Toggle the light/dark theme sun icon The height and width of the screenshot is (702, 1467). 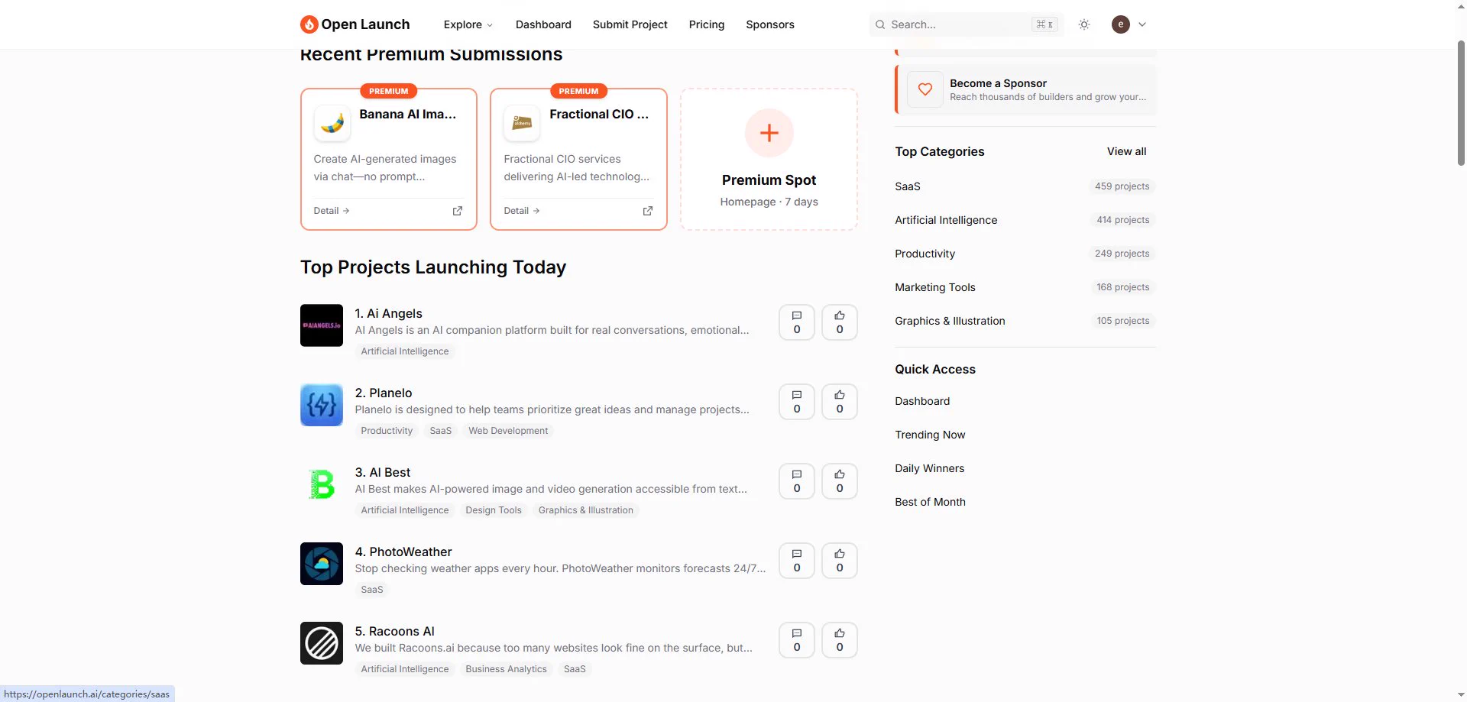pyautogui.click(x=1083, y=24)
